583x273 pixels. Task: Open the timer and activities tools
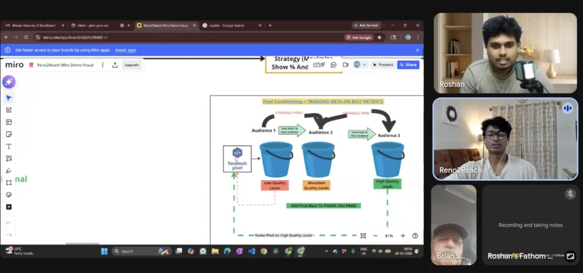coord(319,64)
